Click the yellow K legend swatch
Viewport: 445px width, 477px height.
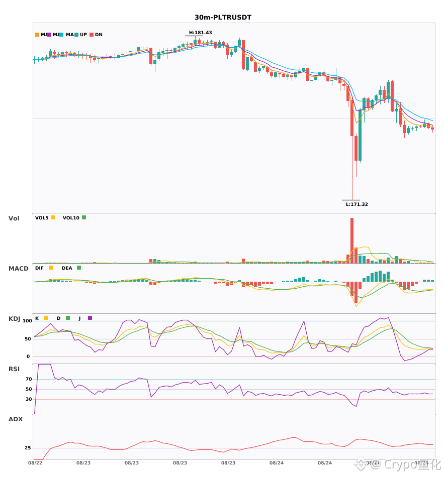[x=46, y=318]
